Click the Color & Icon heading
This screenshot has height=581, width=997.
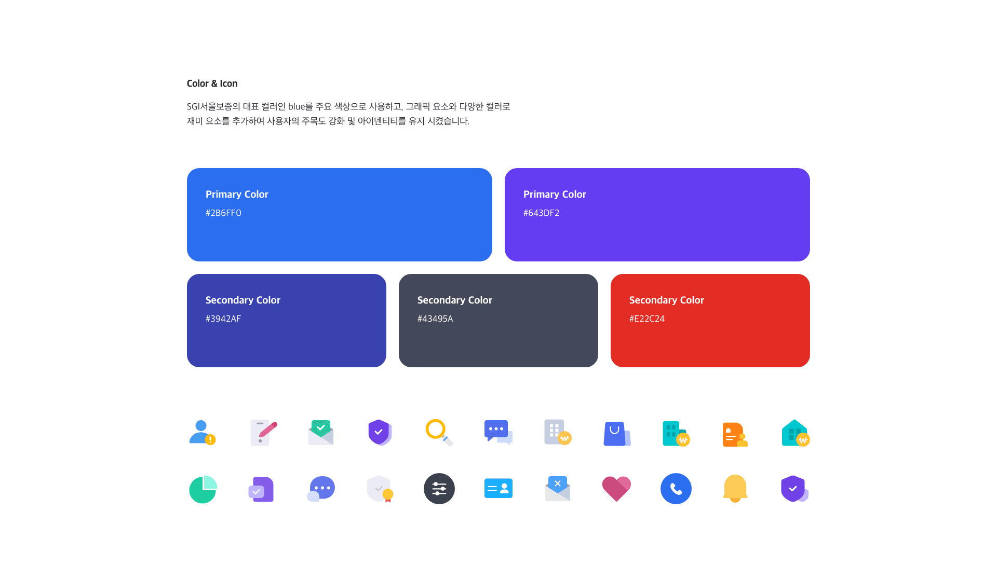(x=212, y=84)
